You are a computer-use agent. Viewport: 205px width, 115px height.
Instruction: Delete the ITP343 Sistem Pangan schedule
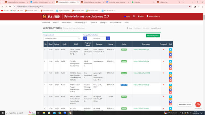point(170,92)
